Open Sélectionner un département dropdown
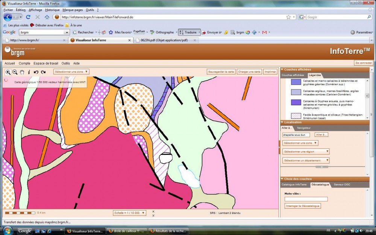376x235 pixels. pyautogui.click(x=306, y=161)
